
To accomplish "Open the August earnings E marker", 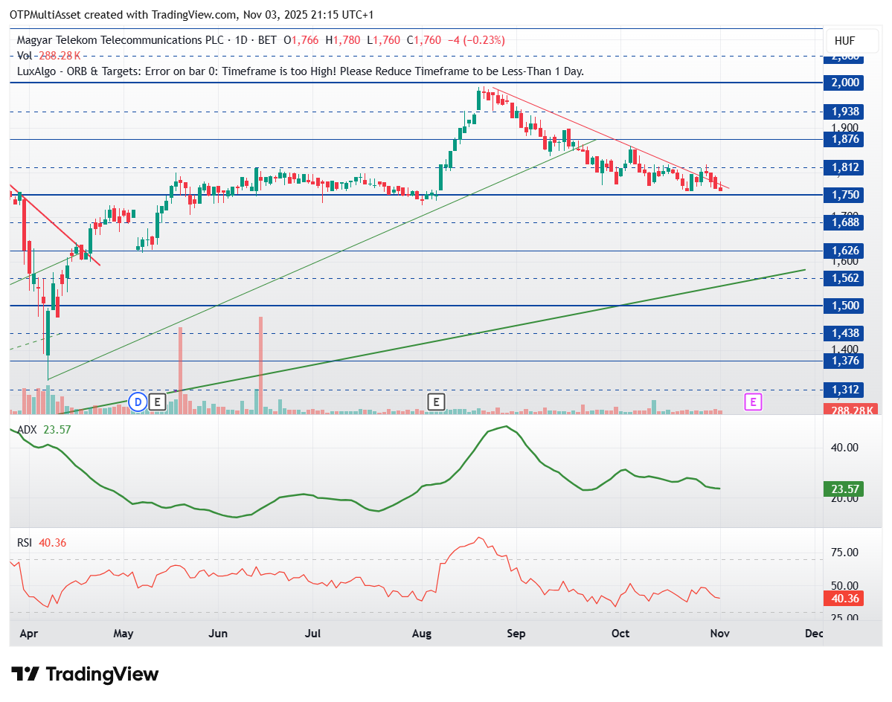I will (x=436, y=402).
